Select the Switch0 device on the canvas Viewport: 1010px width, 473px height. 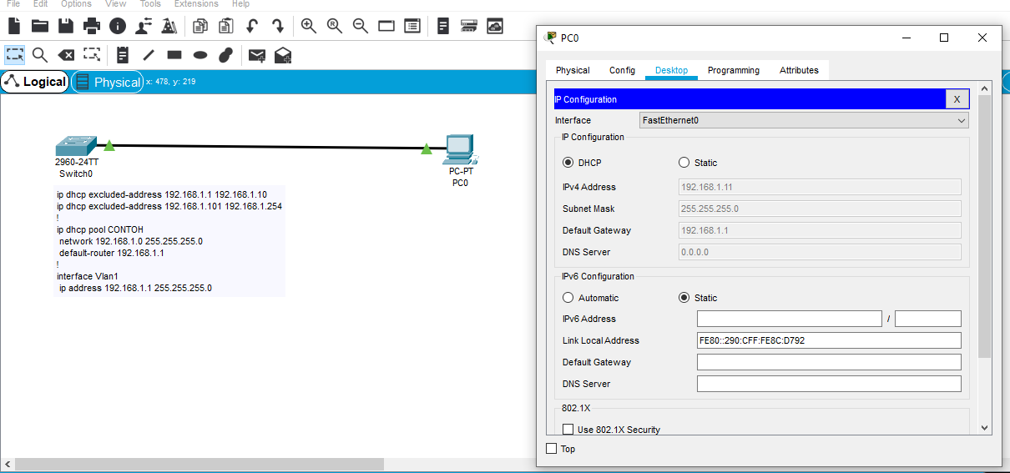coord(76,146)
